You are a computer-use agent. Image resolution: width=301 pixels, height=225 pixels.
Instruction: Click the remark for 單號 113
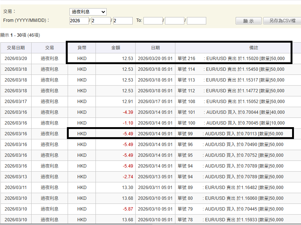(231, 80)
